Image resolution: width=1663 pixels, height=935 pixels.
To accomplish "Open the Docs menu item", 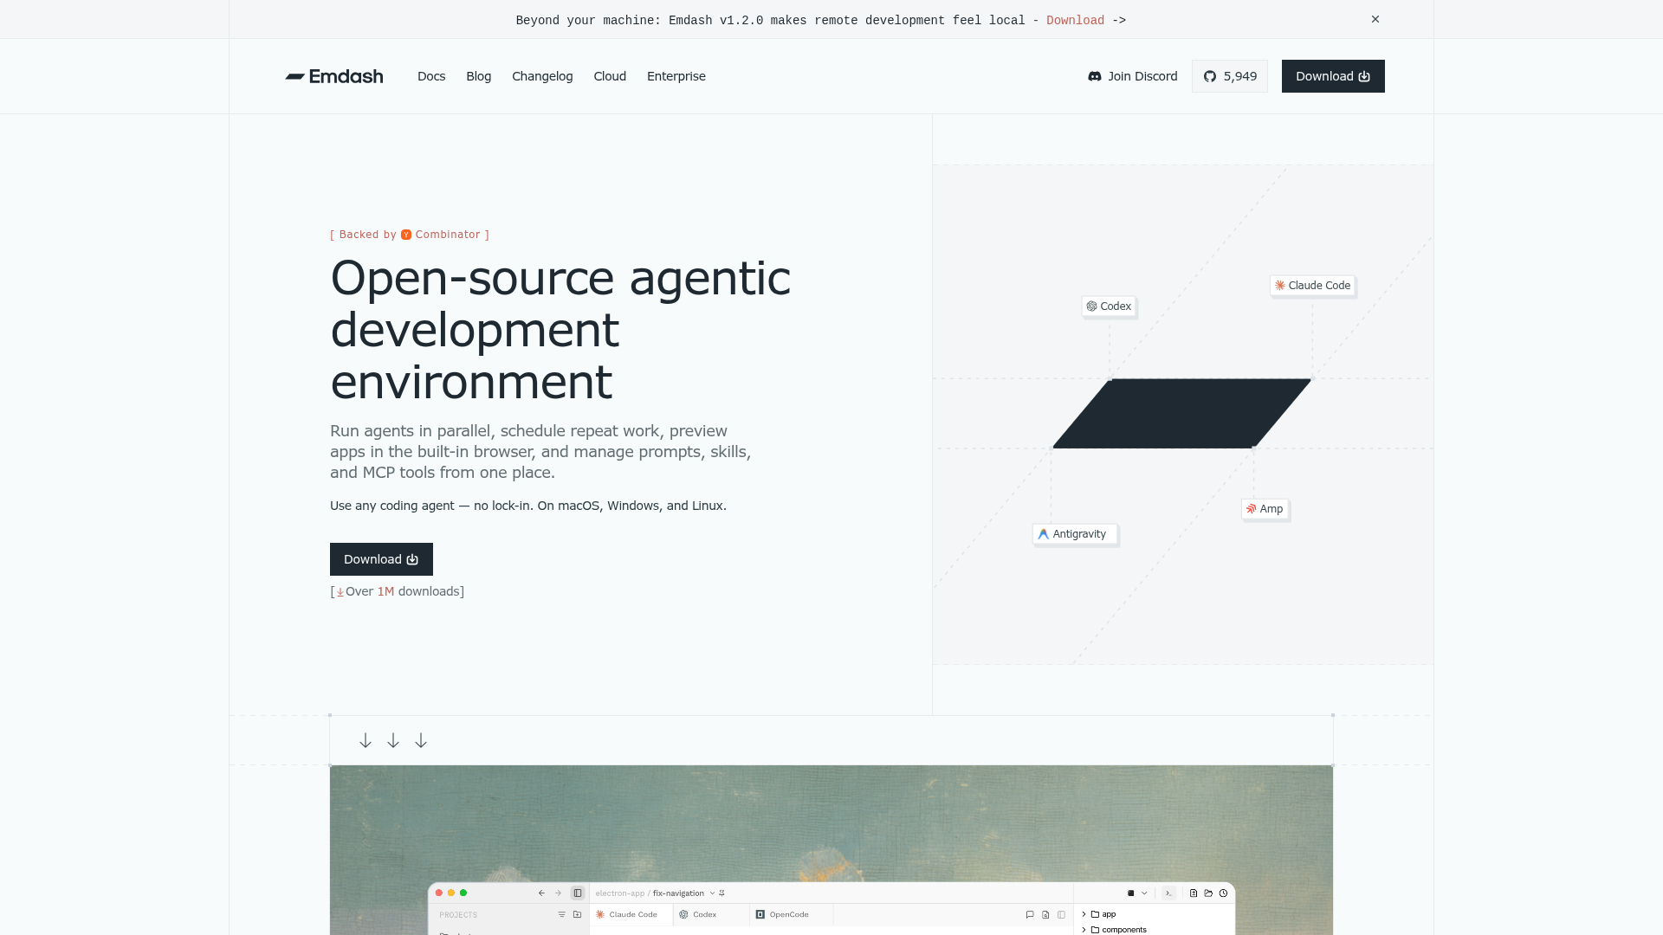I will [431, 76].
